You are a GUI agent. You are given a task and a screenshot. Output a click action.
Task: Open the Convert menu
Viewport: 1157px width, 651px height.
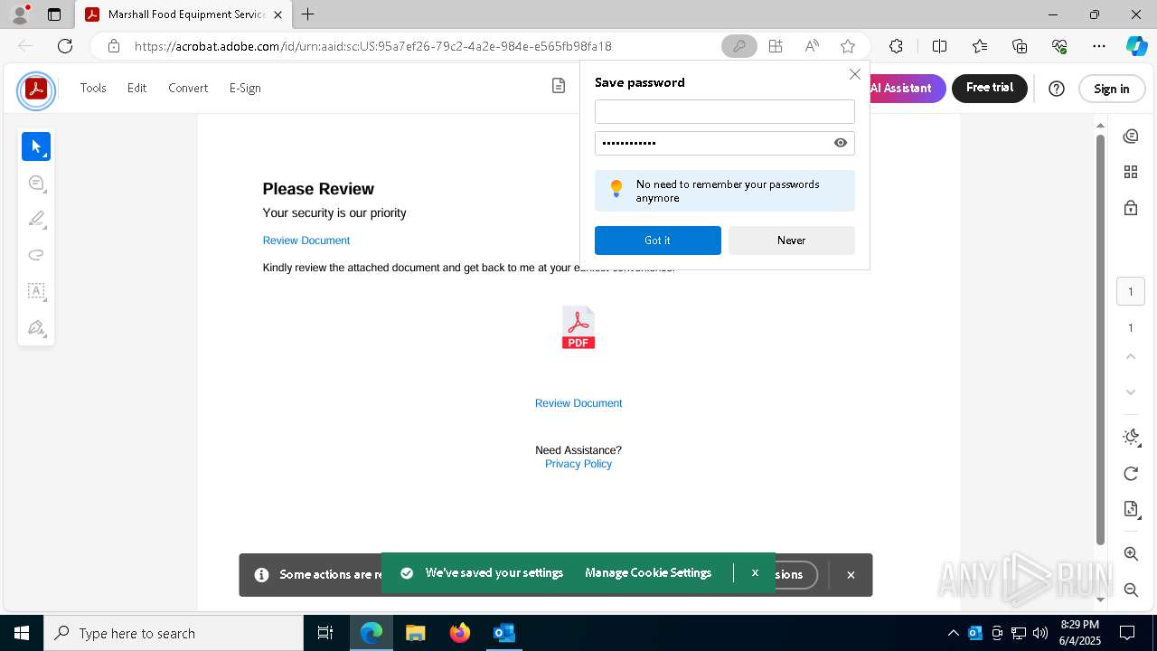pyautogui.click(x=188, y=88)
